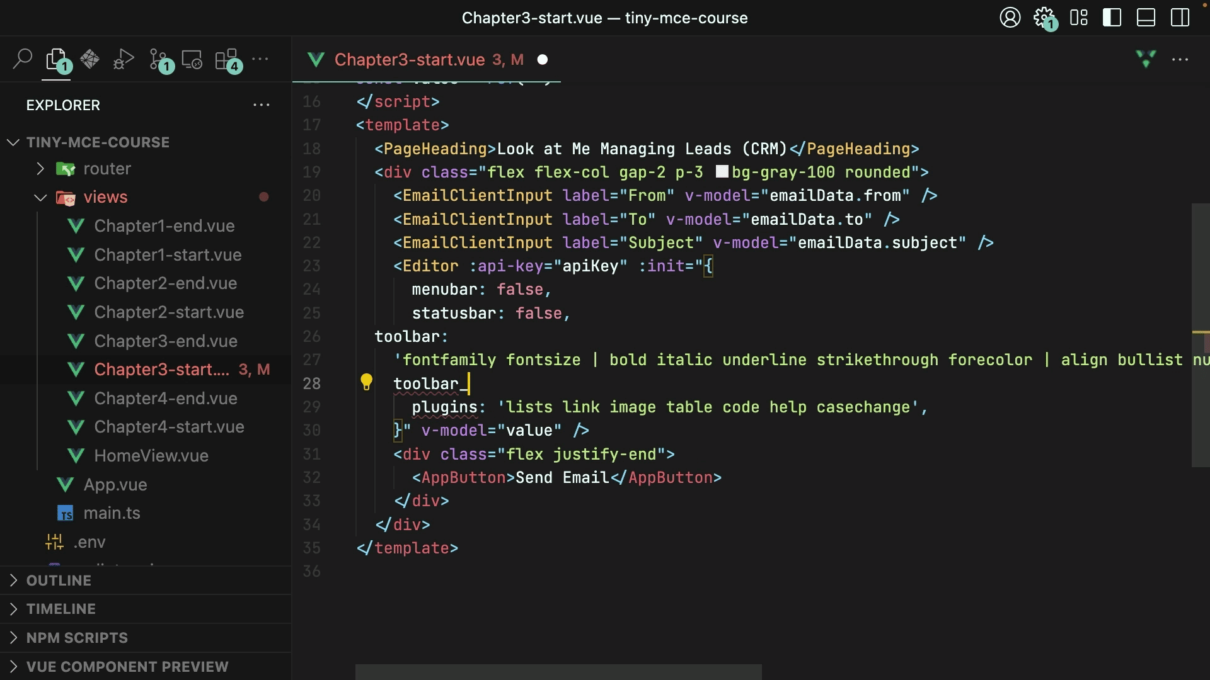The height and width of the screenshot is (680, 1210).
Task: Click 'statusbar' key on line 25
Action: tap(454, 313)
